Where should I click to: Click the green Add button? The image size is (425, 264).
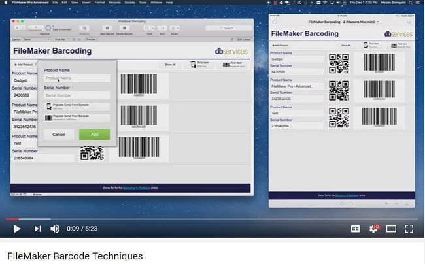click(x=95, y=135)
